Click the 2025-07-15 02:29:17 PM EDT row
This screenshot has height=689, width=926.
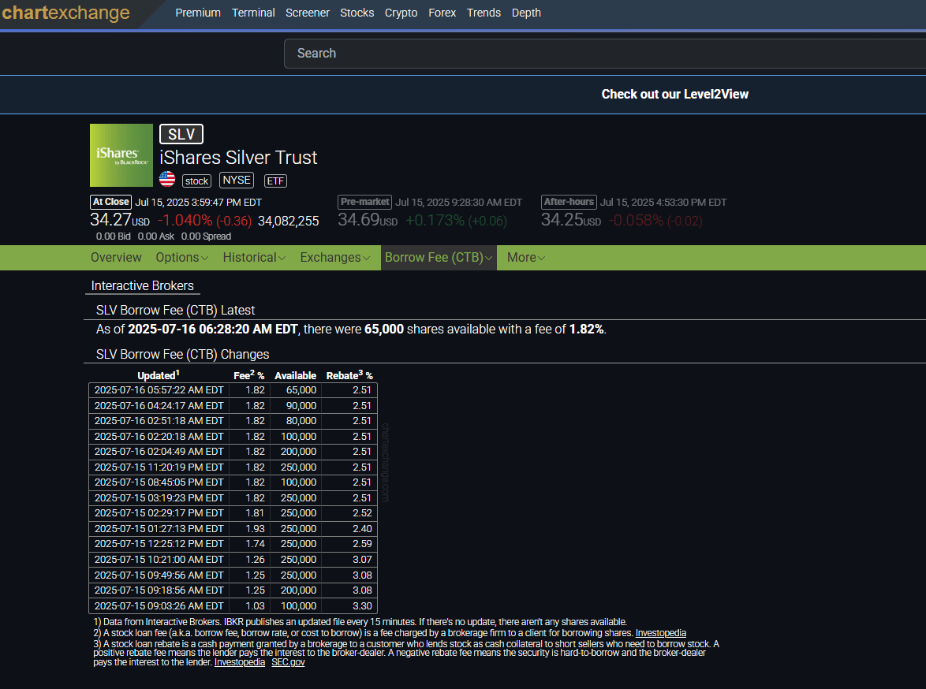click(233, 513)
